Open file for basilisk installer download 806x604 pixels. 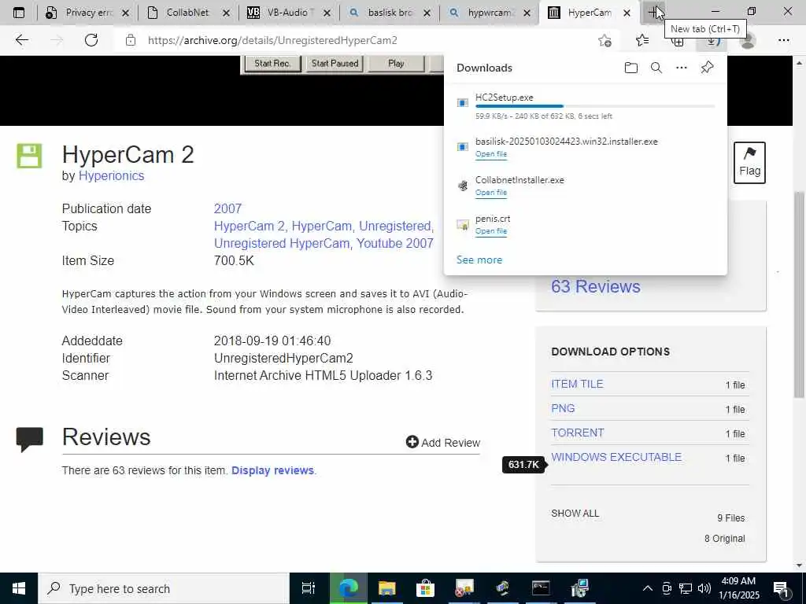point(491,154)
